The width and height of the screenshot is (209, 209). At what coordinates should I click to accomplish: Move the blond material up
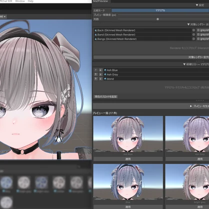tap(96, 79)
